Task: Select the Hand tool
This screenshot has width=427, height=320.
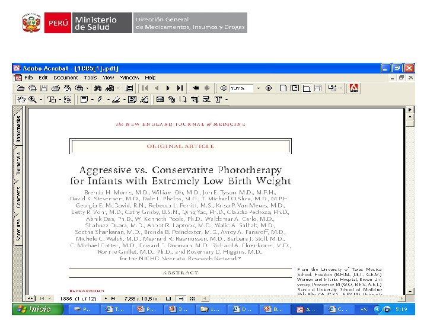Action: pos(21,100)
